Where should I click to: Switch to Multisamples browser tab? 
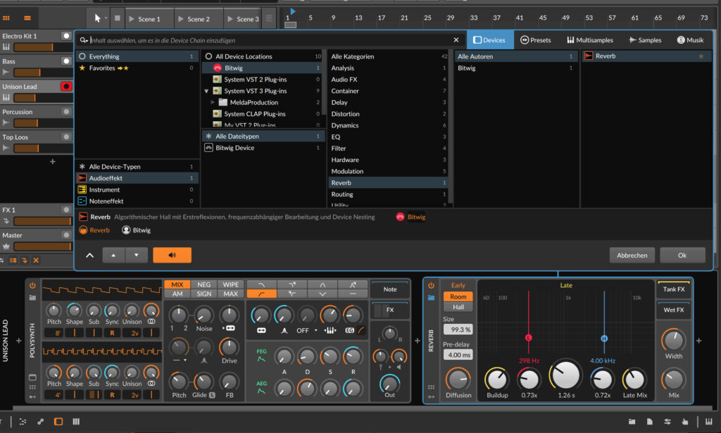(590, 40)
